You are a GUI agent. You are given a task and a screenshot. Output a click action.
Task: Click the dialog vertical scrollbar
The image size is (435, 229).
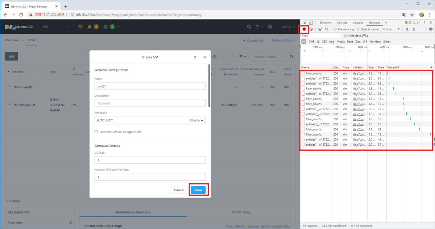coord(209,86)
